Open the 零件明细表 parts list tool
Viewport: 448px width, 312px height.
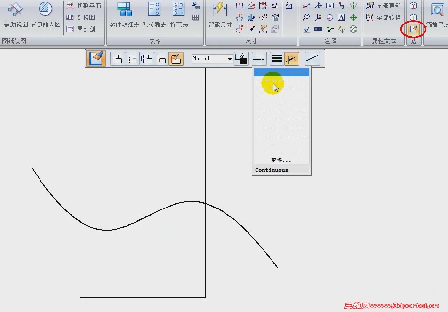[x=124, y=15]
